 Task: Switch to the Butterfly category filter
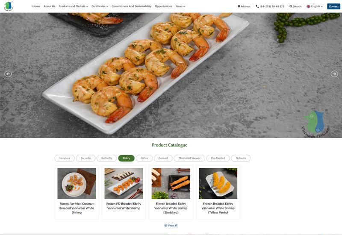click(x=106, y=158)
